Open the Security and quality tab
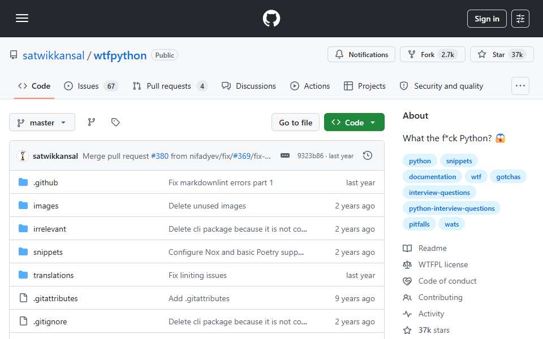This screenshot has height=339, width=543. [441, 86]
